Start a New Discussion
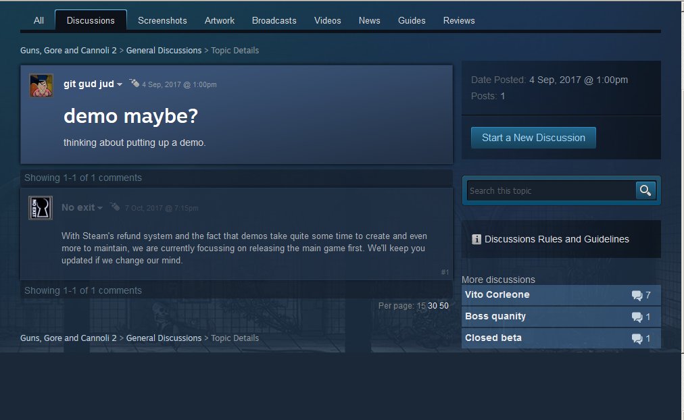Image resolution: width=684 pixels, height=420 pixels. tap(533, 138)
